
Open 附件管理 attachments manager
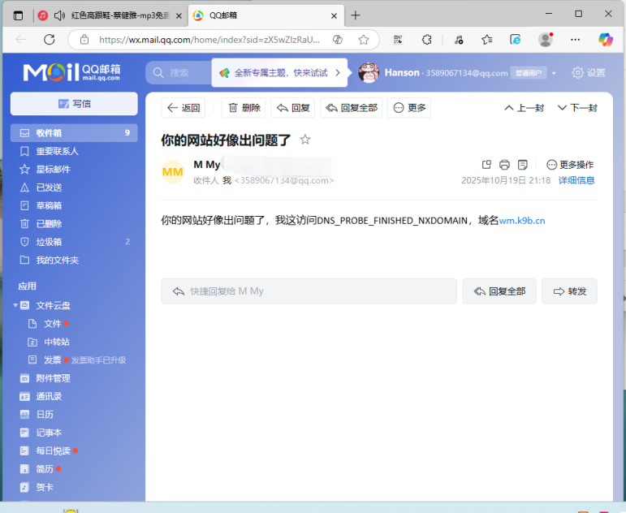pos(53,378)
